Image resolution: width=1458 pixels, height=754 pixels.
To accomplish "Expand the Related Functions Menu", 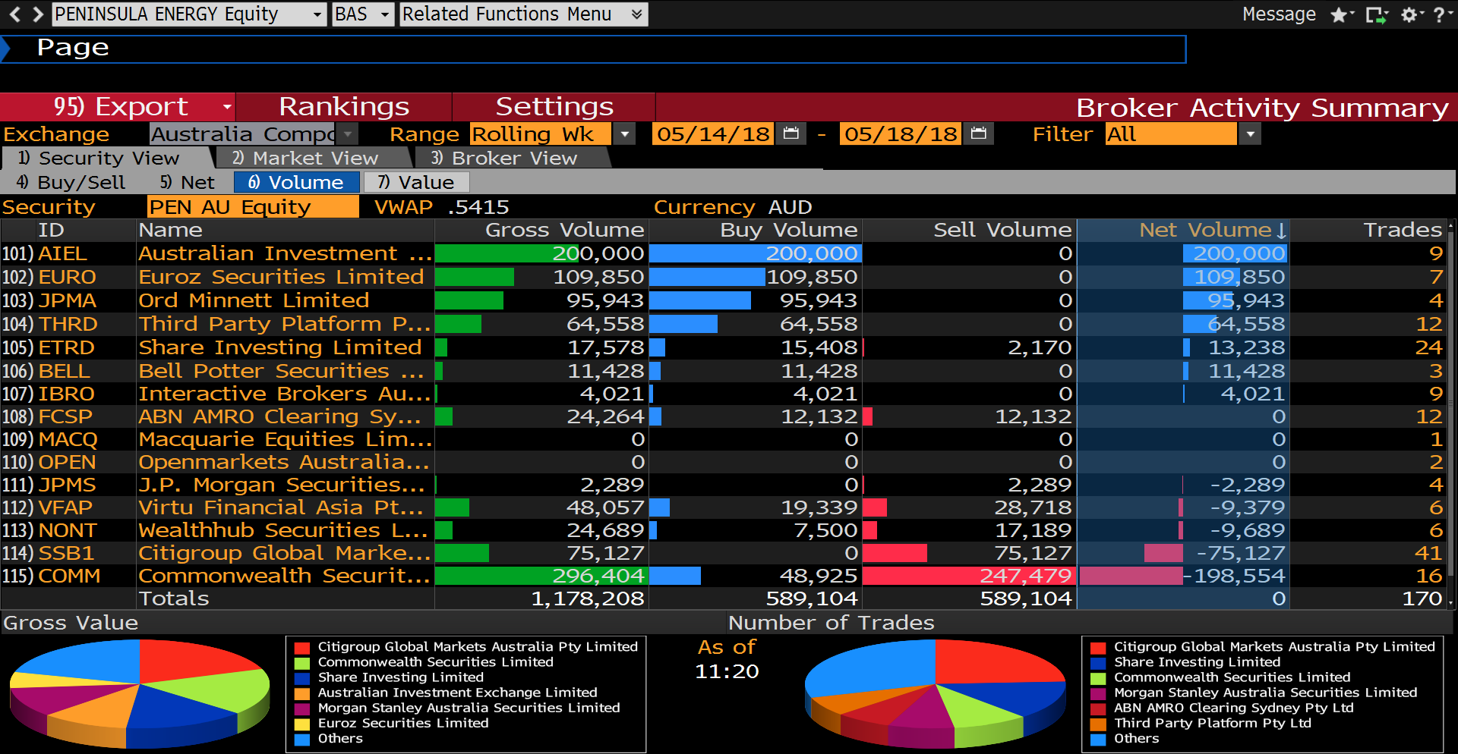I will 636,14.
